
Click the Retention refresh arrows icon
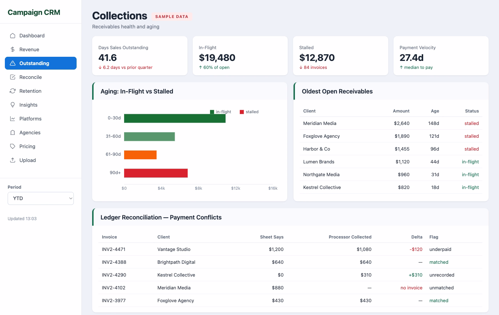12,91
